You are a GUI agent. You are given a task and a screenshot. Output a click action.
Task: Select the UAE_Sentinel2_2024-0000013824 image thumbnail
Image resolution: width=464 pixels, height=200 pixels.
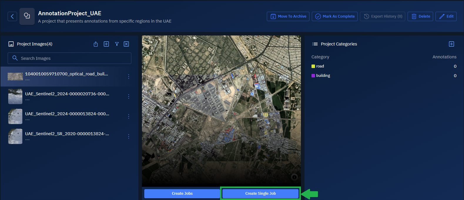(x=15, y=116)
